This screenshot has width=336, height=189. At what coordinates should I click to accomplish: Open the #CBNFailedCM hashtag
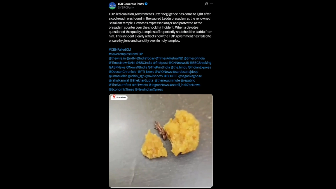(120, 50)
